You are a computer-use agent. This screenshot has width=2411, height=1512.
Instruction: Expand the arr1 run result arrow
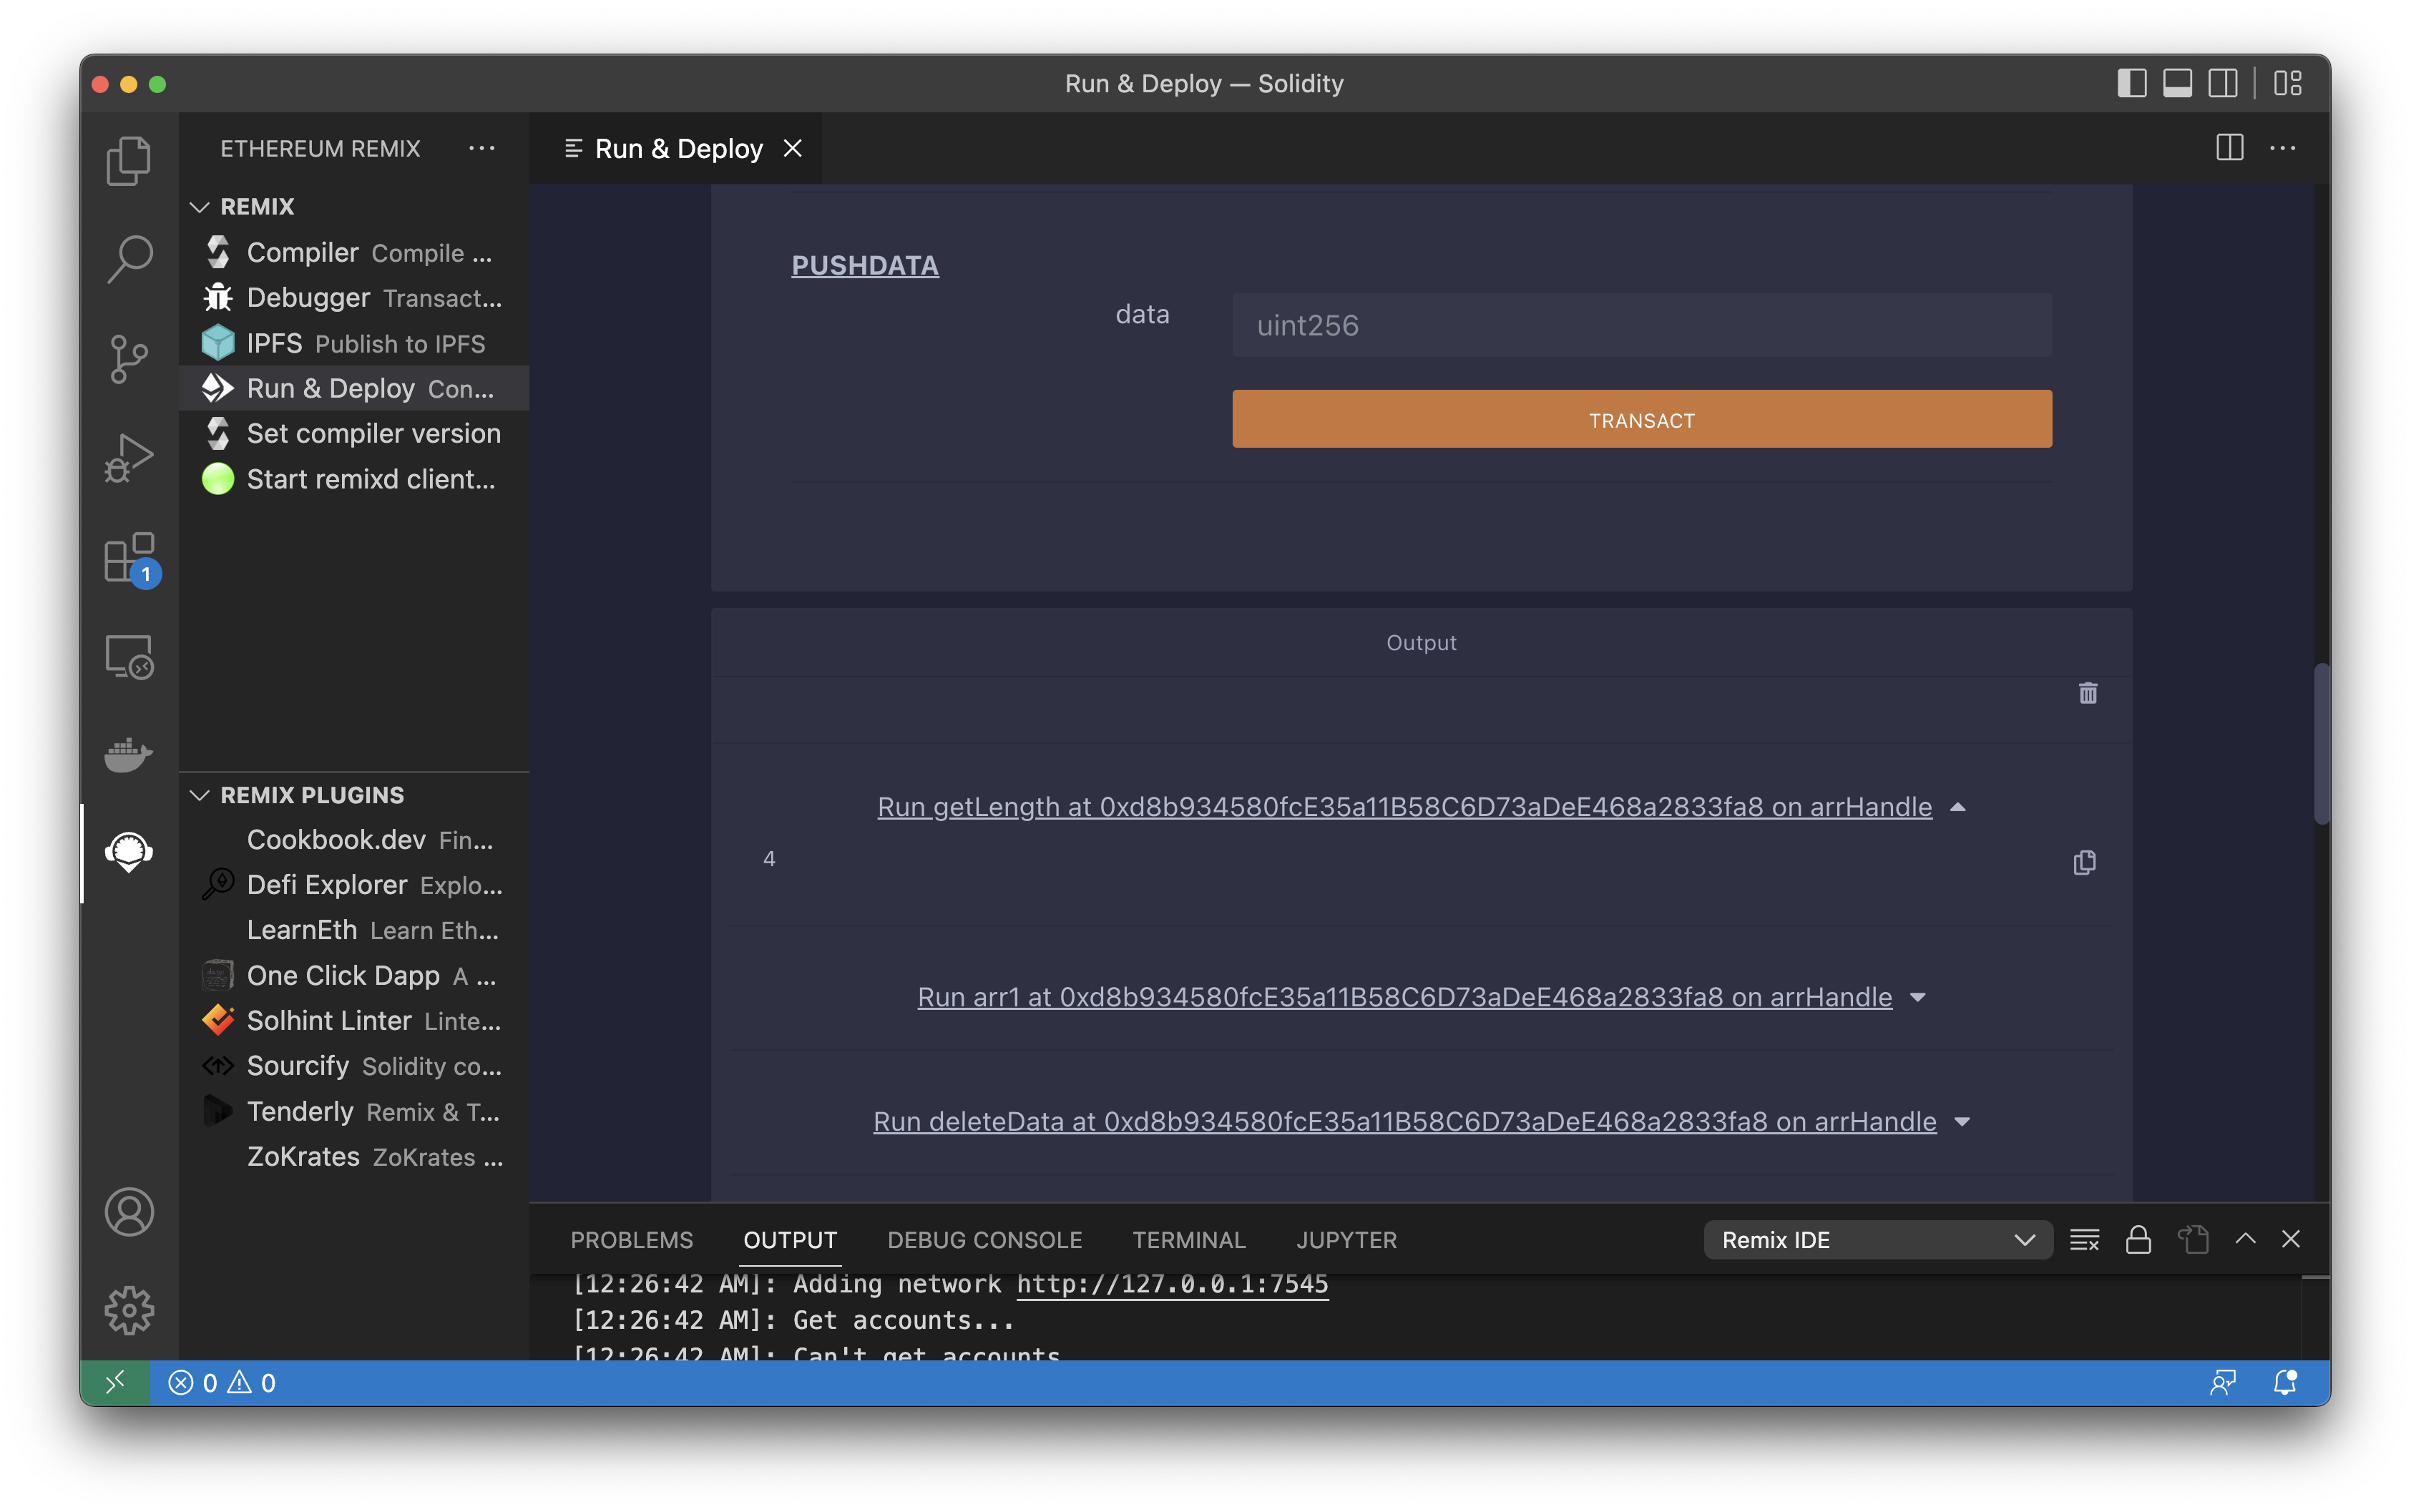click(x=1918, y=997)
